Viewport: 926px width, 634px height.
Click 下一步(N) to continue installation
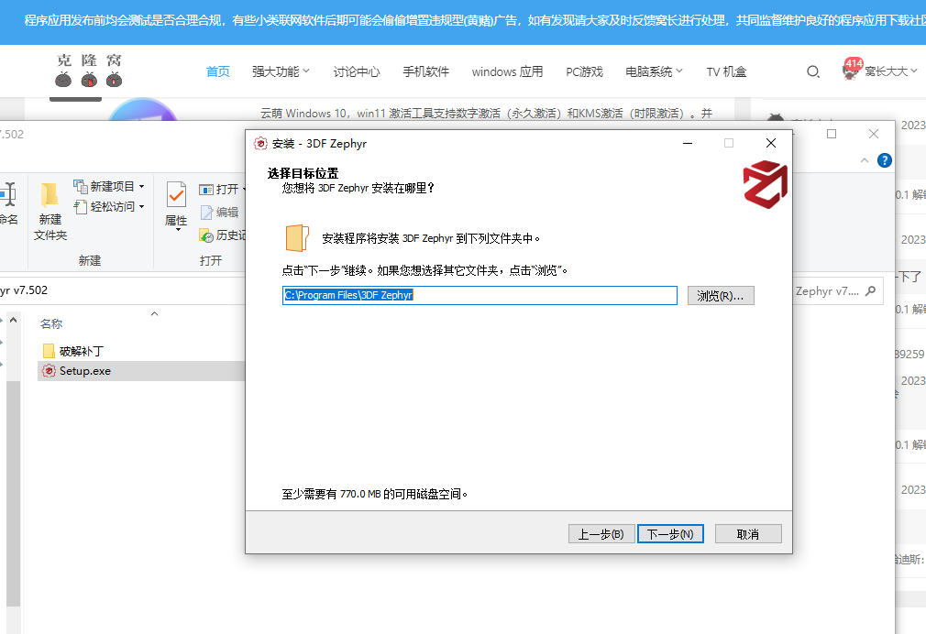coord(670,534)
